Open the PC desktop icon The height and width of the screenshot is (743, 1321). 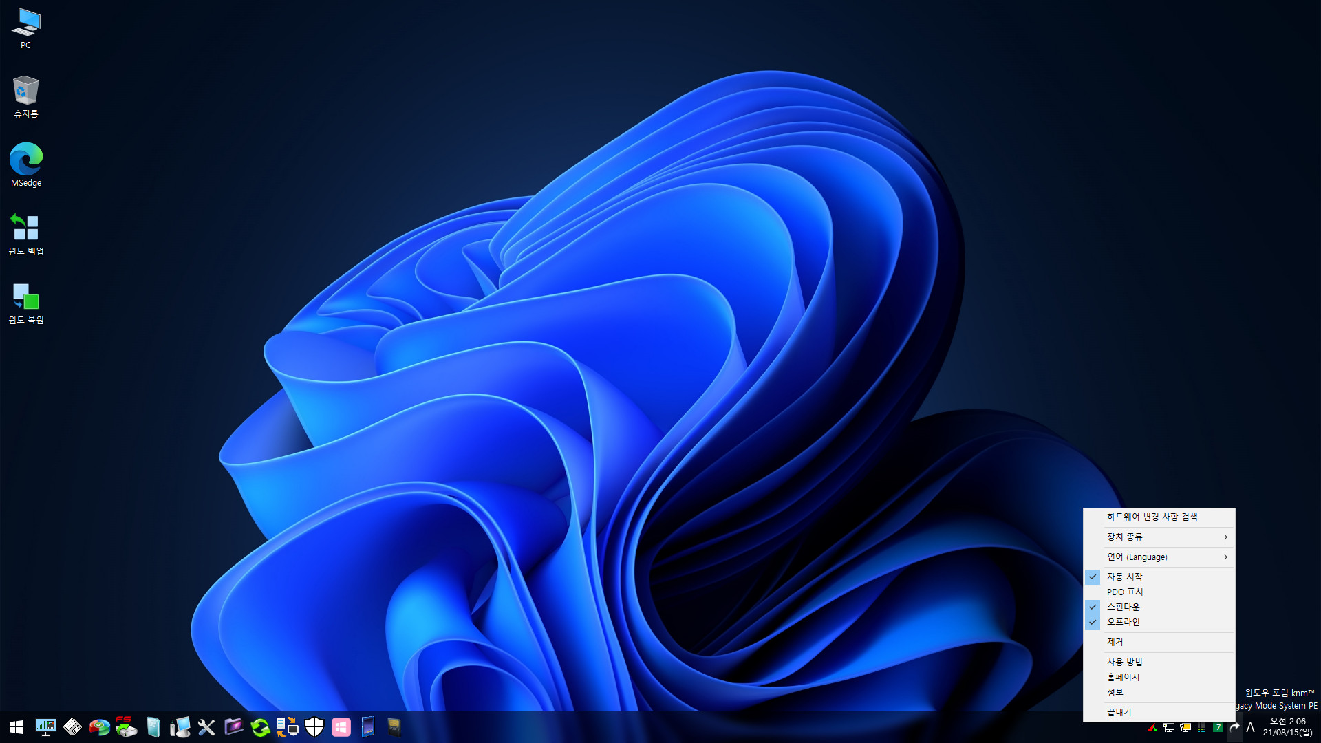26,29
